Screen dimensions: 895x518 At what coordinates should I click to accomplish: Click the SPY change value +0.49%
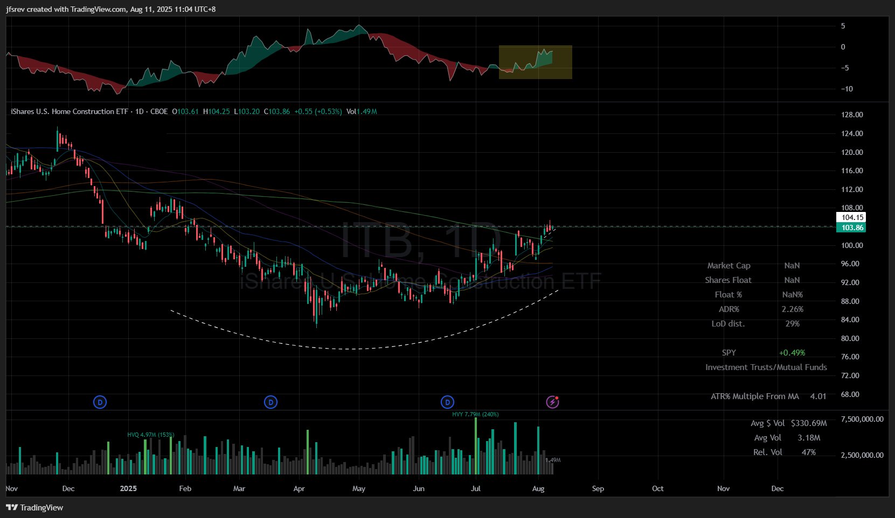tap(792, 353)
